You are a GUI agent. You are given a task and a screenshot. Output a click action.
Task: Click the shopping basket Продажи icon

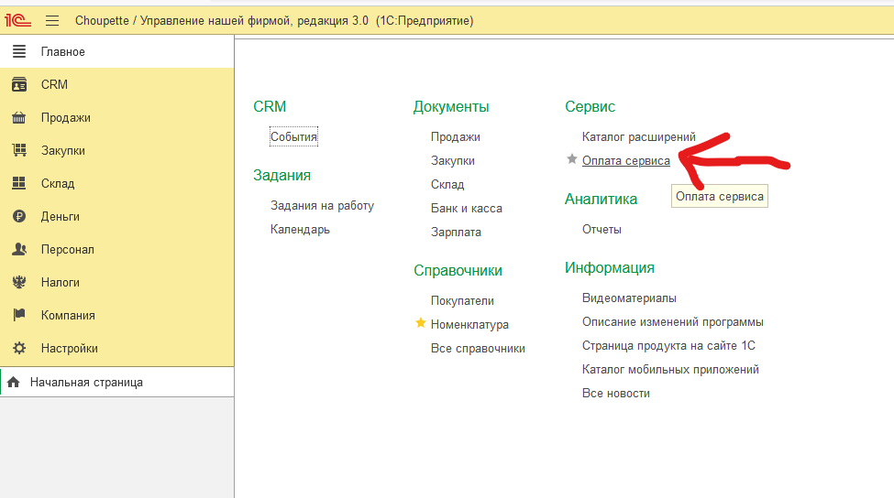18,117
